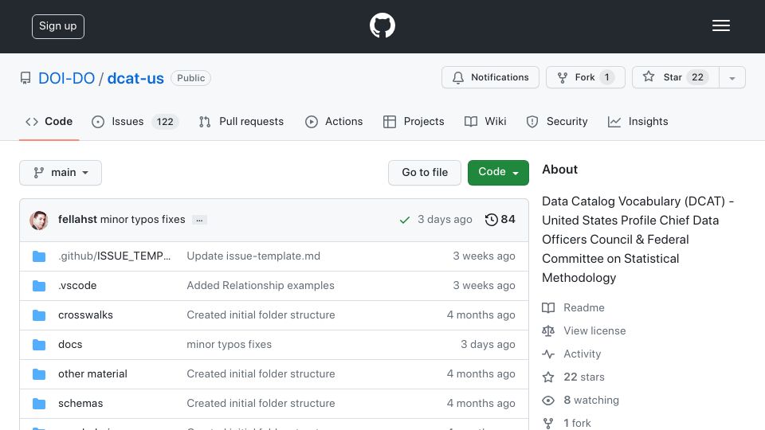Open the crosswalks folder
The image size is (765, 430).
click(85, 315)
